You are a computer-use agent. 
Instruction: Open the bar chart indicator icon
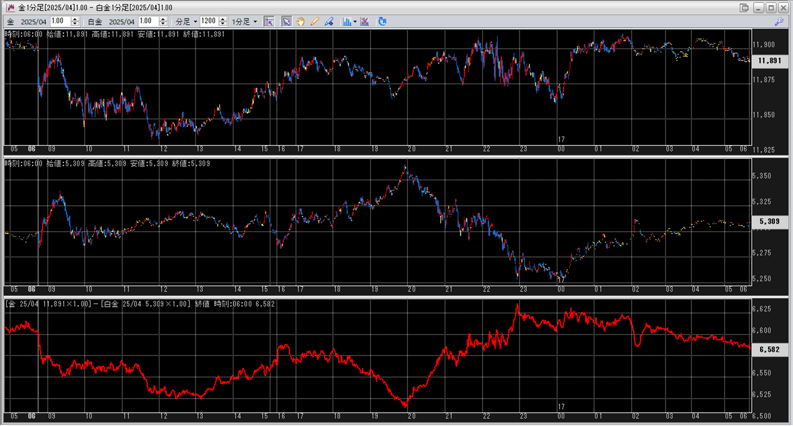[x=347, y=22]
